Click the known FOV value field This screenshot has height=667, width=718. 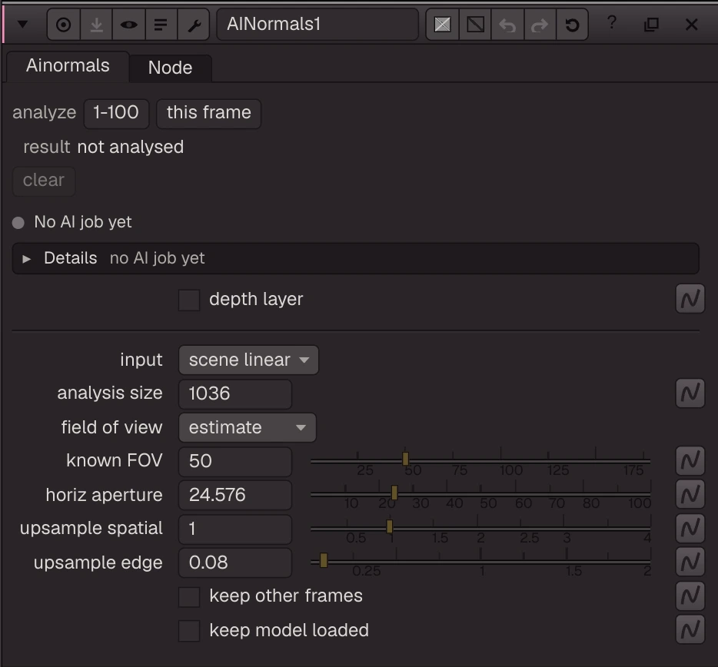[x=235, y=462]
